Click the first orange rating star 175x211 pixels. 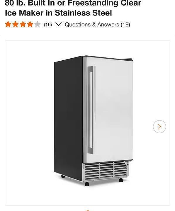pos(8,25)
